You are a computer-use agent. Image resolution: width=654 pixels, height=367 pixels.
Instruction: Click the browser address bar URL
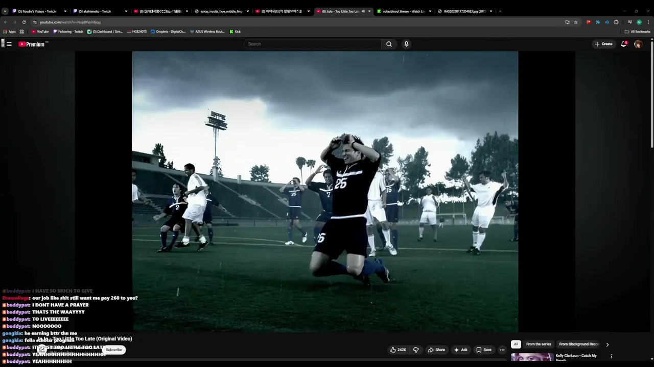pos(70,22)
